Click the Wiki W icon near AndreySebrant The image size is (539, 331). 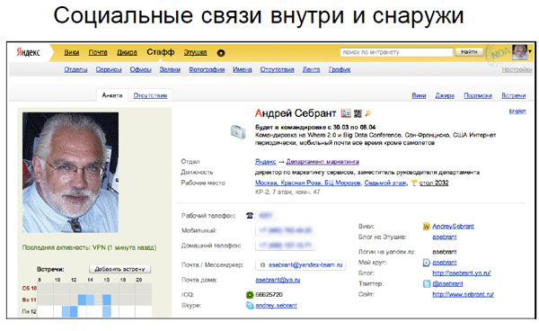426,227
